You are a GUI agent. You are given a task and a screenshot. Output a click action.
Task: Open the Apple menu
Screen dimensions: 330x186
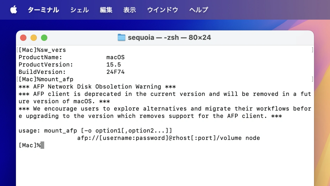(14, 10)
